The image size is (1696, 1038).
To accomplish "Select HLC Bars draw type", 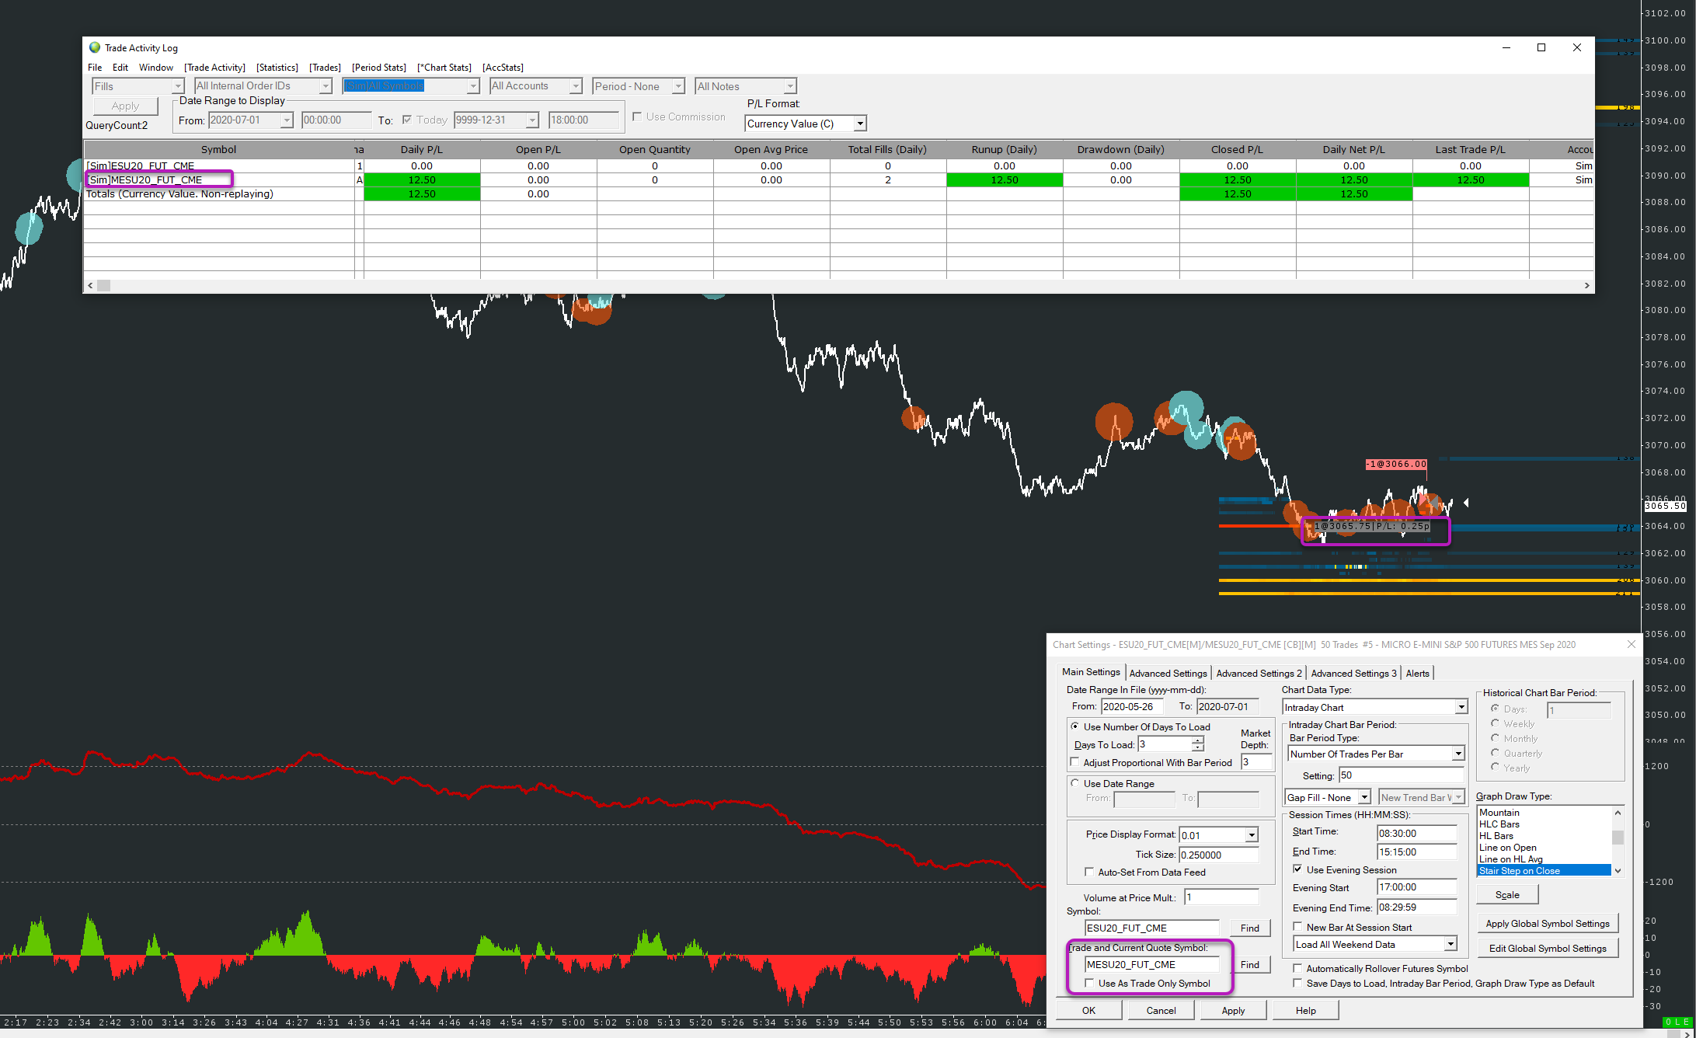I will coord(1499,824).
